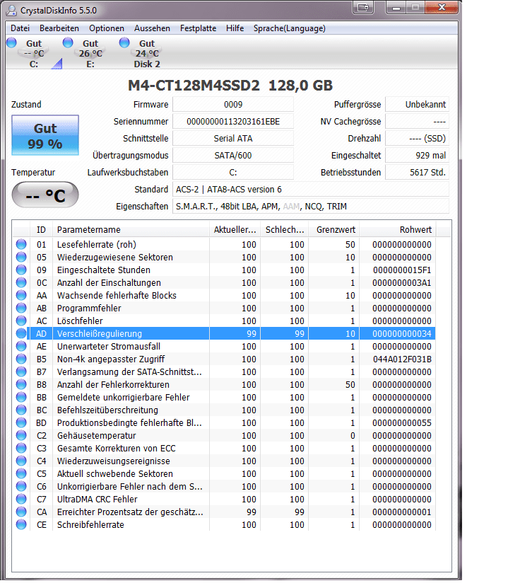Click the Grenzwert column header
Screen dimensions: 508x588
(334, 230)
